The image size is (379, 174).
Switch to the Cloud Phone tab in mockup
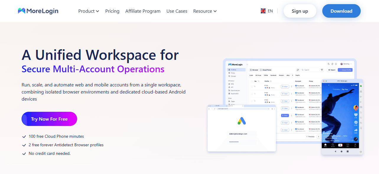coord(266,70)
